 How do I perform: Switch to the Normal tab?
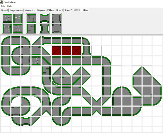4,10
